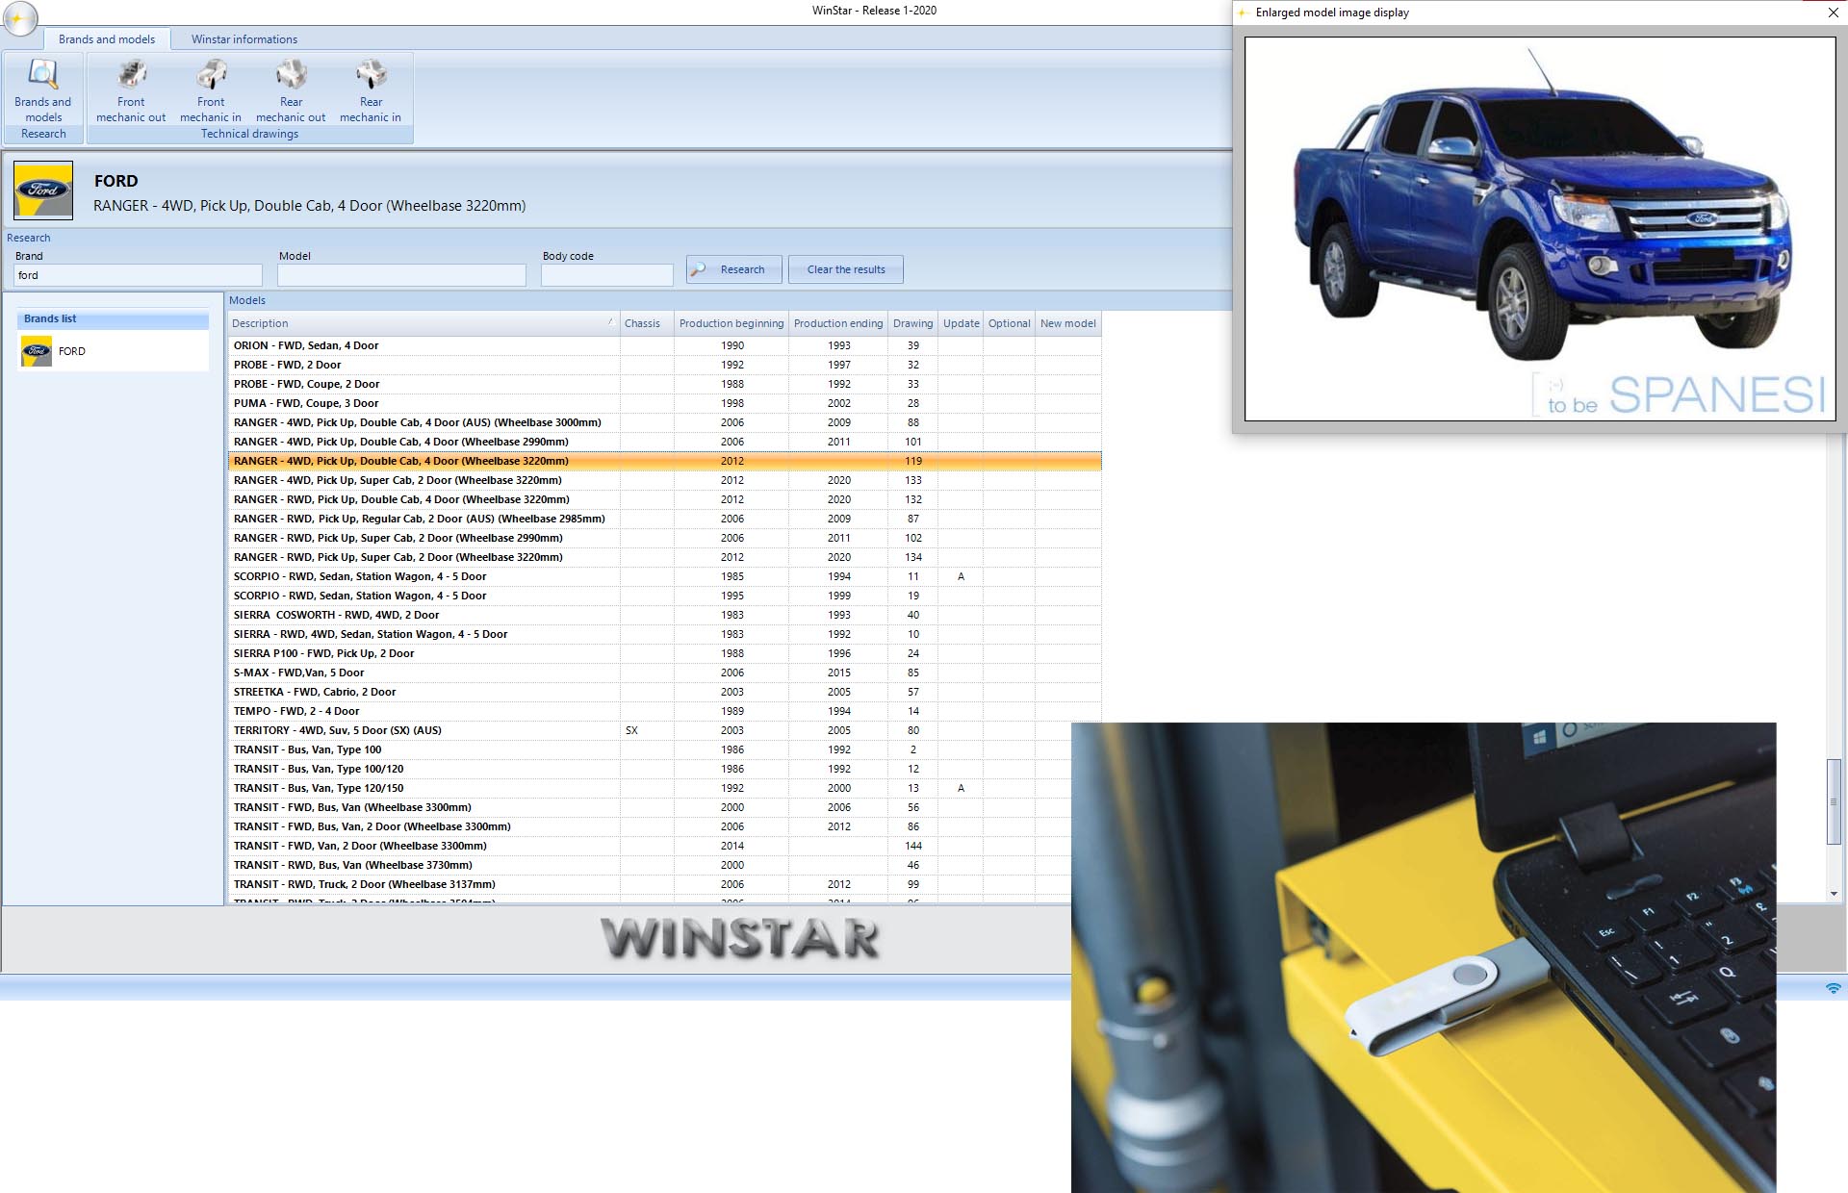Click the WinStar application orb button

point(19,18)
